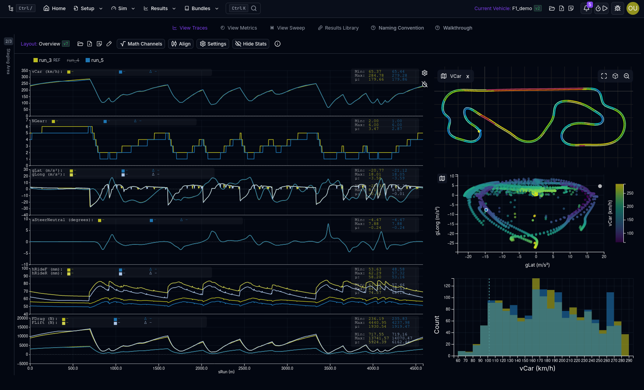Zoom out the track map
Viewport: 644px width, 390px height.
point(626,76)
